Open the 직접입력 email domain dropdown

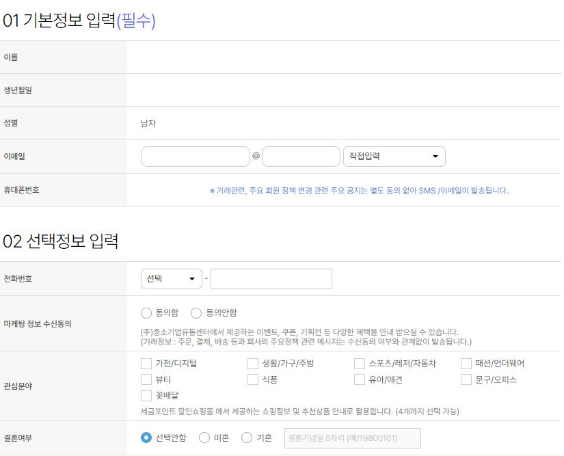[394, 157]
